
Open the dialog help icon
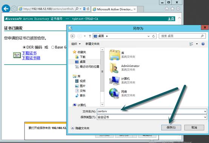coord(203,44)
